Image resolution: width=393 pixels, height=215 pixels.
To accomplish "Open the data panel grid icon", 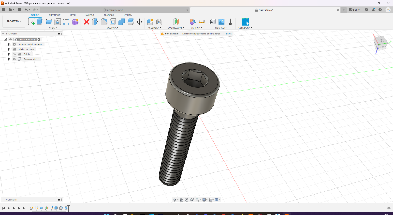I will 3,10.
